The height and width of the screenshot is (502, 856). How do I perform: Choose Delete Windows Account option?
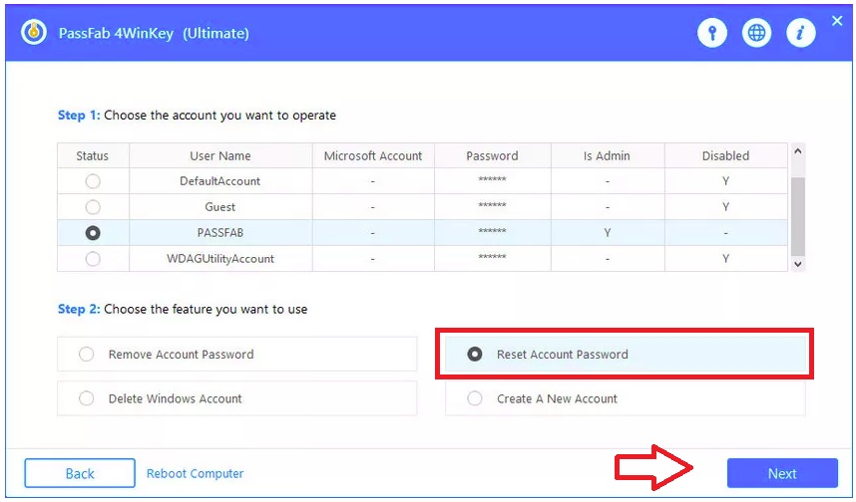[236, 398]
